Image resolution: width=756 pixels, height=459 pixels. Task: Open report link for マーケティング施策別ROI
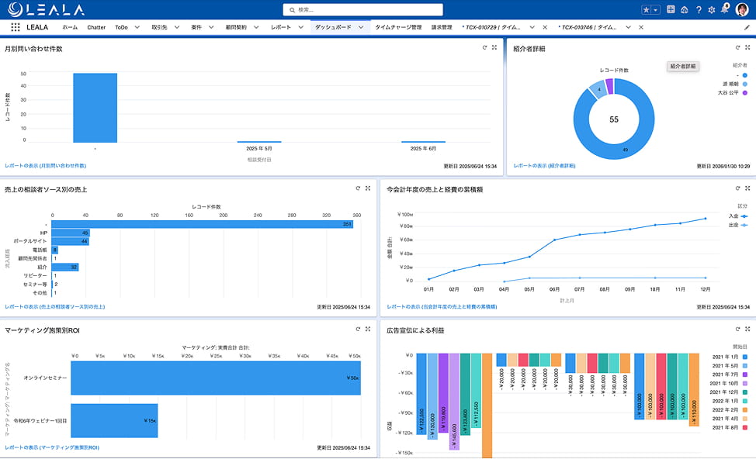(52, 447)
